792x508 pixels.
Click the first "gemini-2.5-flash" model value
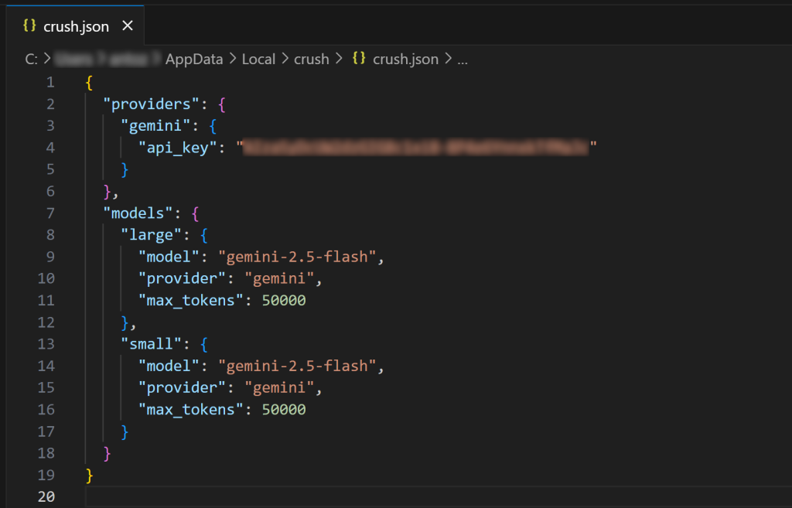(x=297, y=257)
